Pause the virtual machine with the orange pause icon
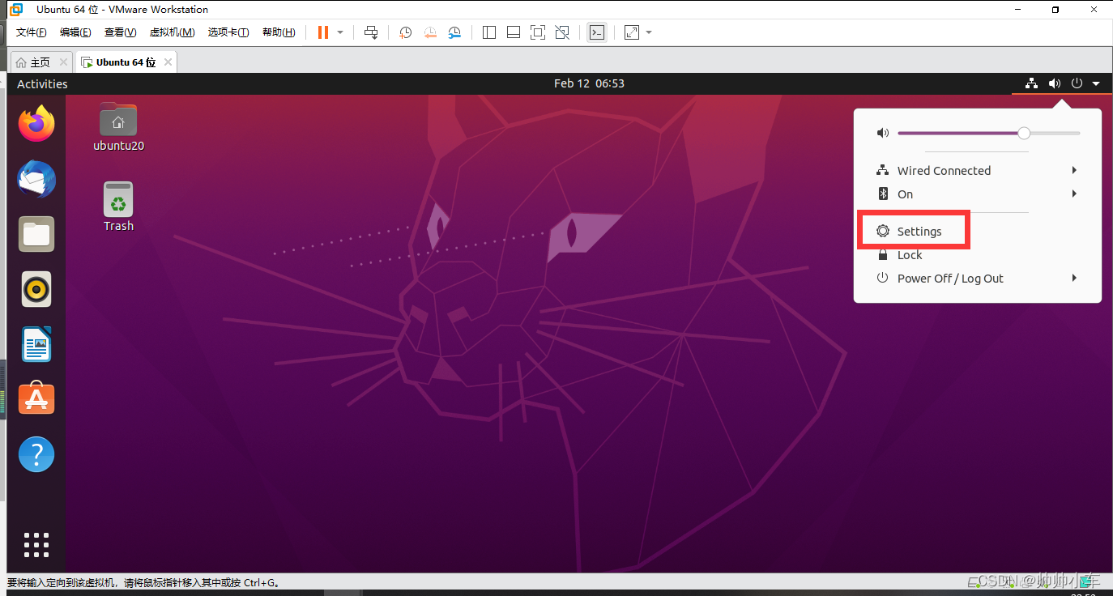 tap(323, 32)
